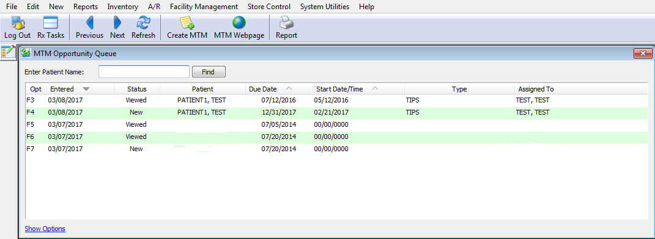The height and width of the screenshot is (239, 655).
Task: Click the notepad icon on left sidebar
Action: 8,52
